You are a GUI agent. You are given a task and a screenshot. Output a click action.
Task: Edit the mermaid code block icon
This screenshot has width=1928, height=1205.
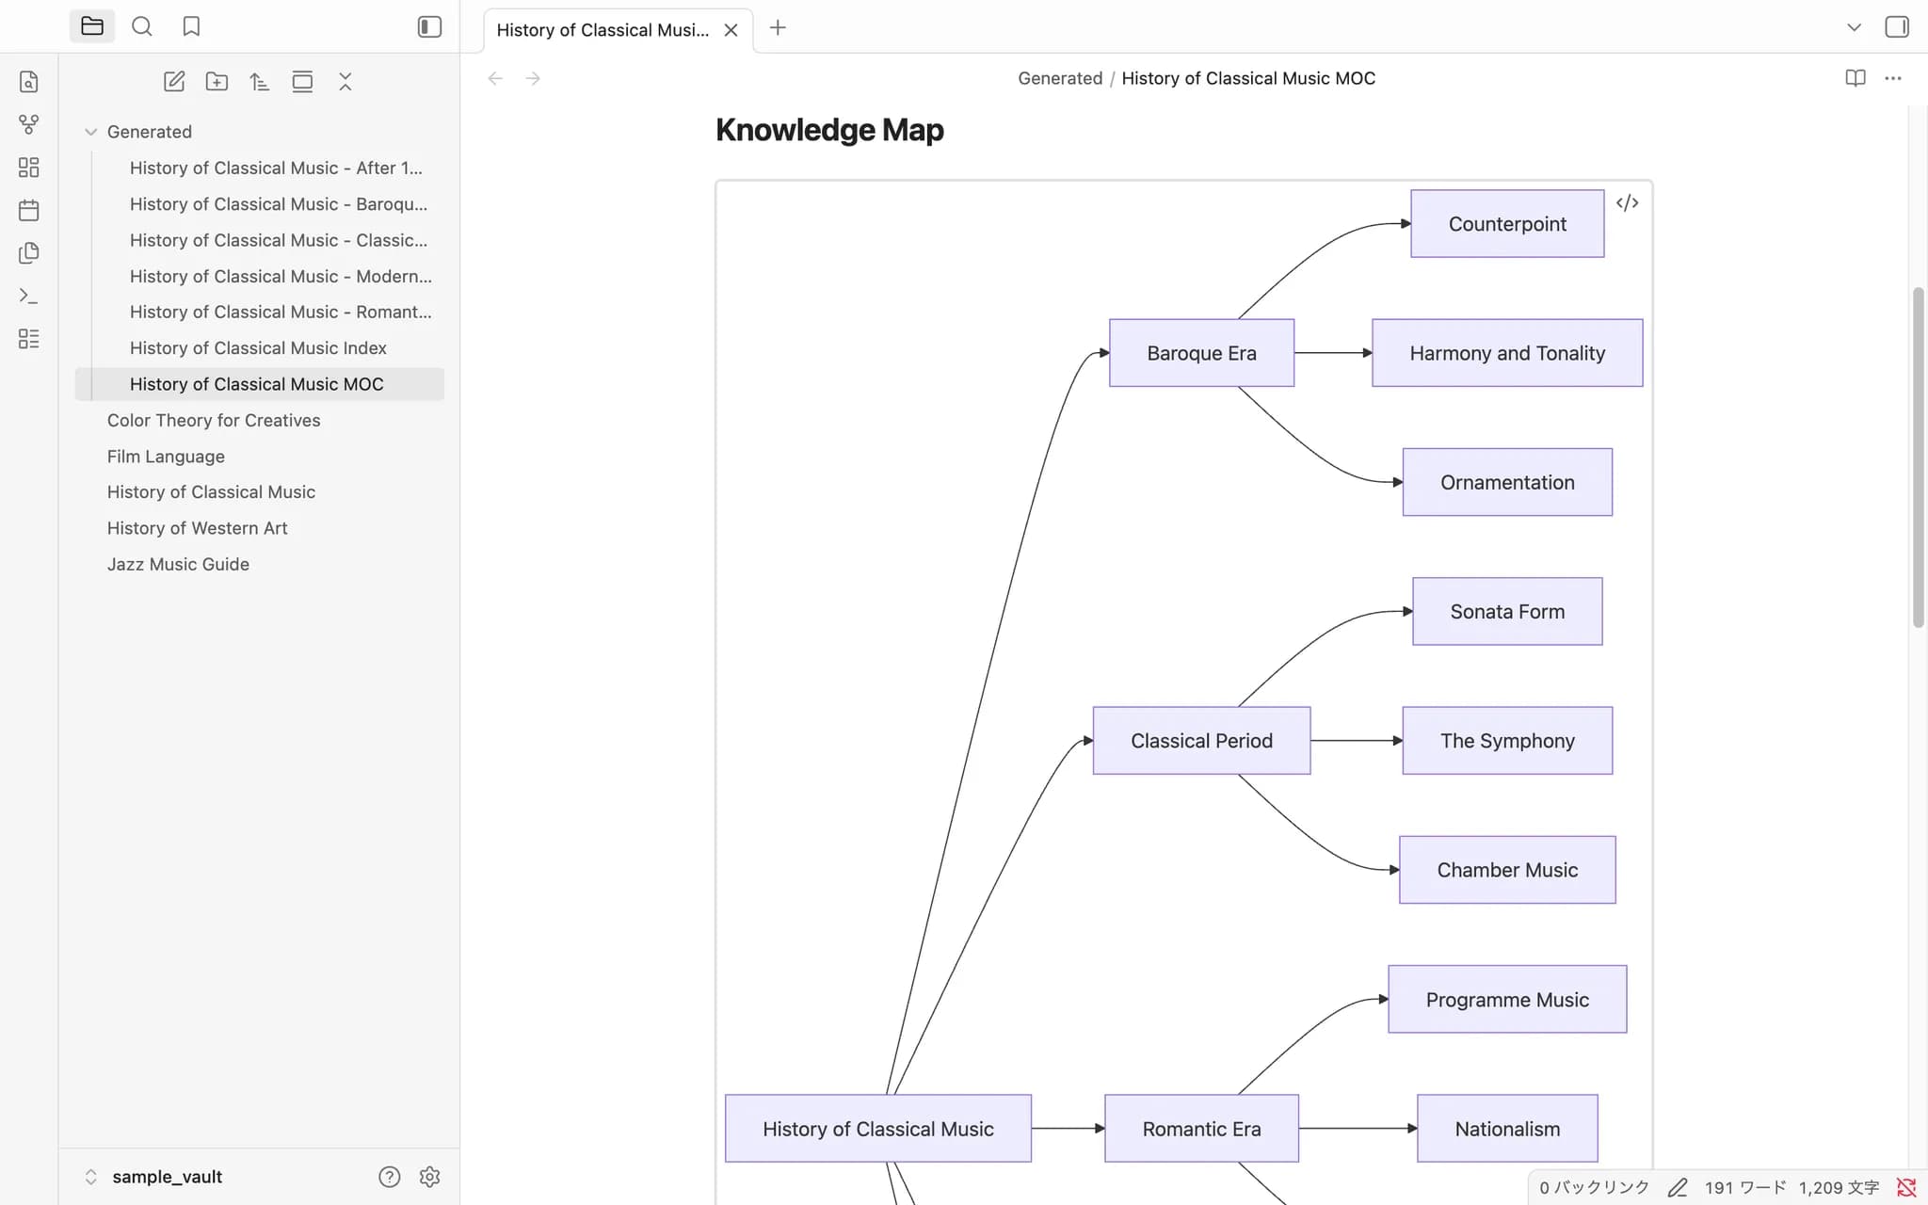tap(1627, 202)
